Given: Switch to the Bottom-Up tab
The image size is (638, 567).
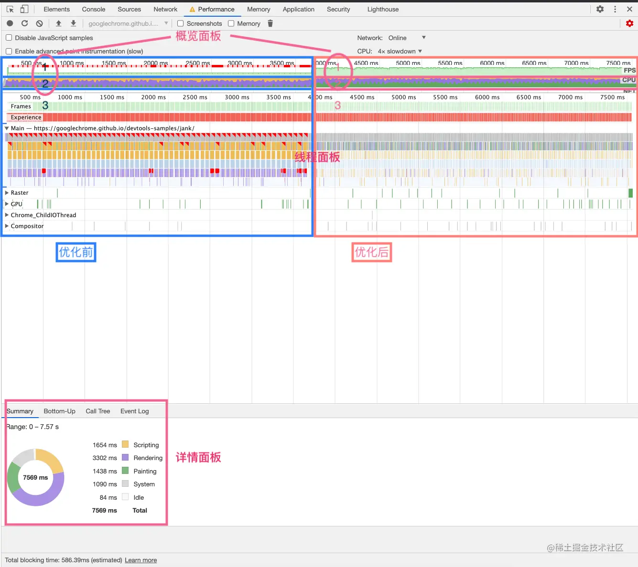Looking at the screenshot, I should 59,411.
